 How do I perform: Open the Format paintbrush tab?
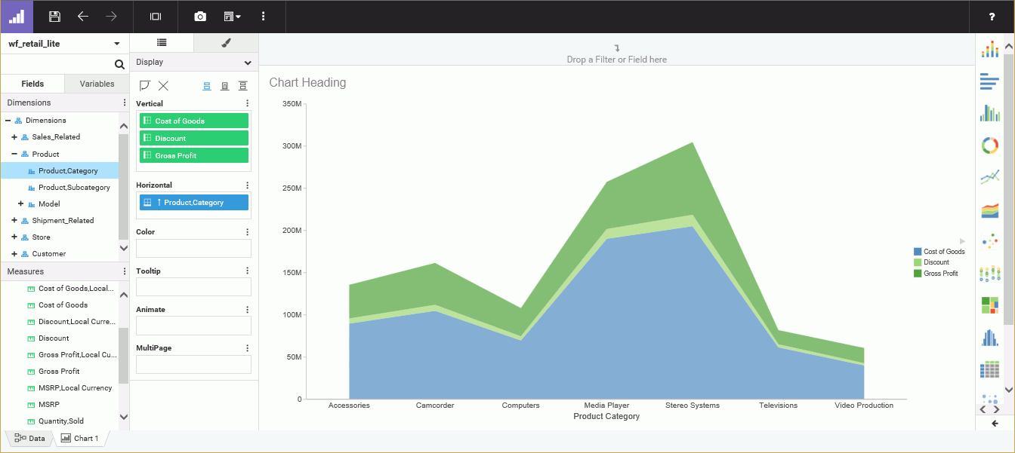coord(226,43)
